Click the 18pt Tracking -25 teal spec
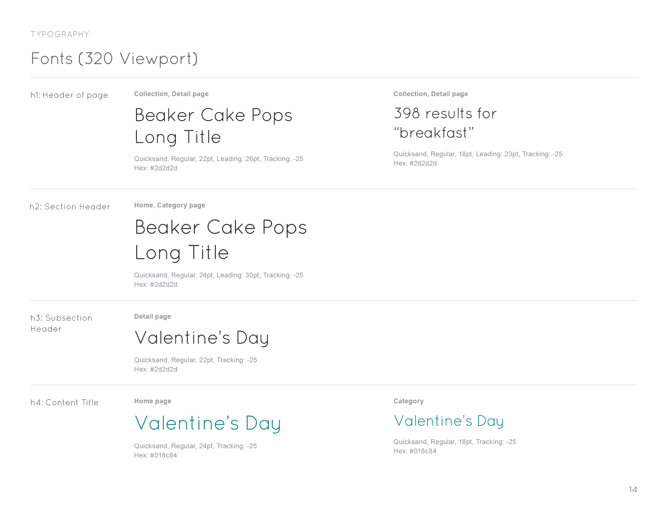This screenshot has height=516, width=668. (455, 442)
